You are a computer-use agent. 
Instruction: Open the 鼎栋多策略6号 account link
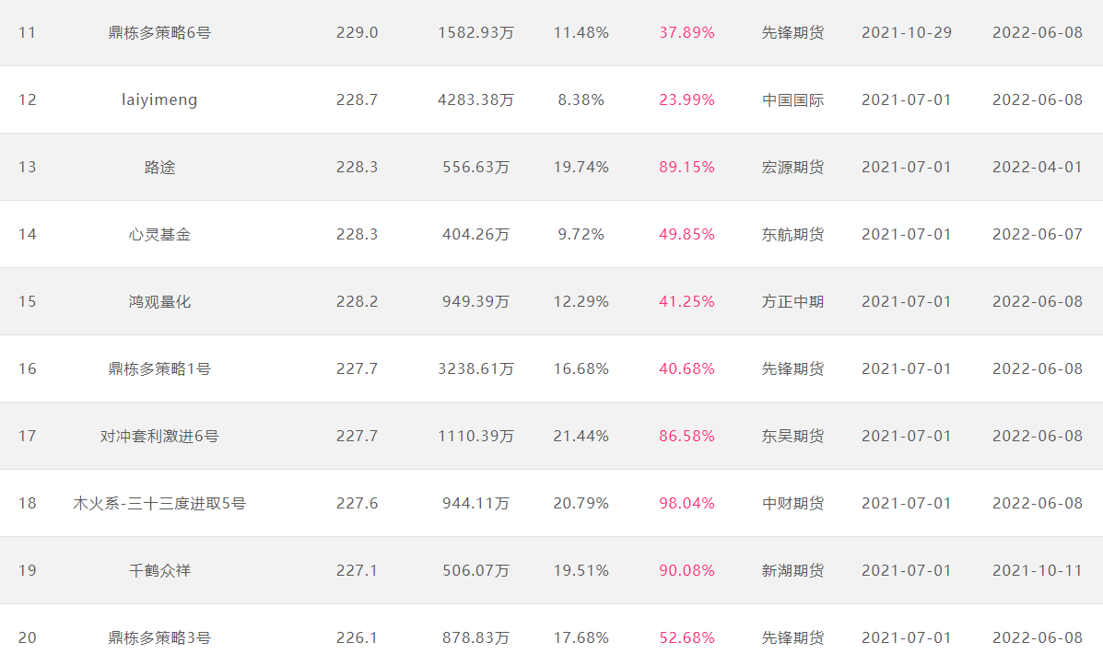pyautogui.click(x=159, y=32)
